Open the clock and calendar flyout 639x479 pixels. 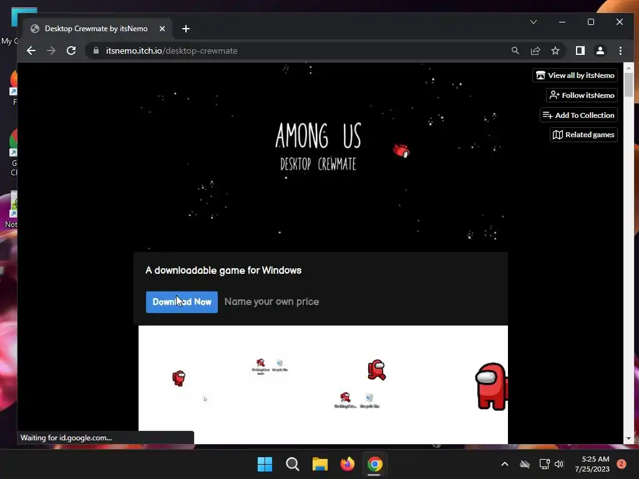(x=592, y=464)
